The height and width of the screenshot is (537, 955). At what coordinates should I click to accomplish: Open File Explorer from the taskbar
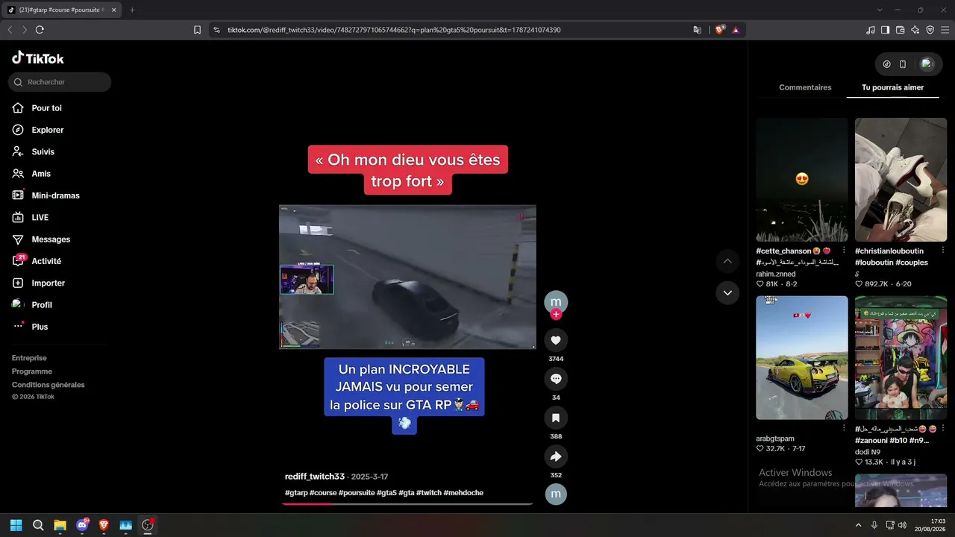pyautogui.click(x=60, y=525)
